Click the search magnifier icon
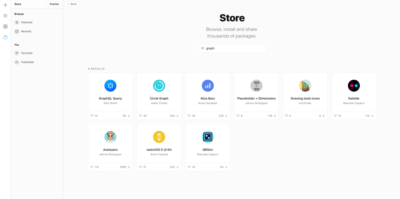 click(x=203, y=48)
